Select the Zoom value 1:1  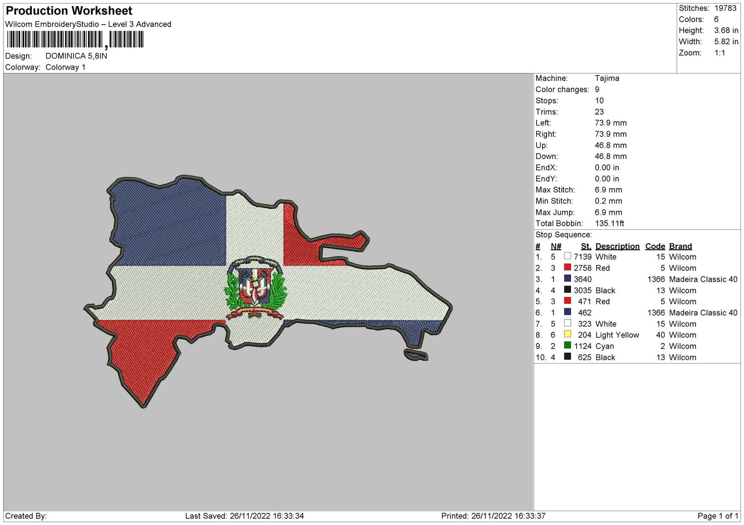(x=719, y=53)
